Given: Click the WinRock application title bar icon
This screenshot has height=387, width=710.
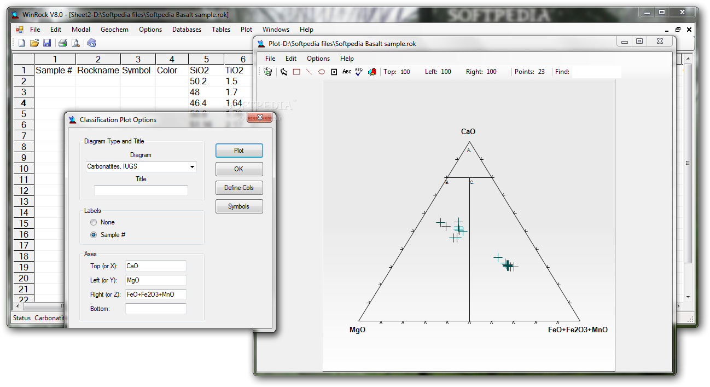Looking at the screenshot, I should [15, 15].
